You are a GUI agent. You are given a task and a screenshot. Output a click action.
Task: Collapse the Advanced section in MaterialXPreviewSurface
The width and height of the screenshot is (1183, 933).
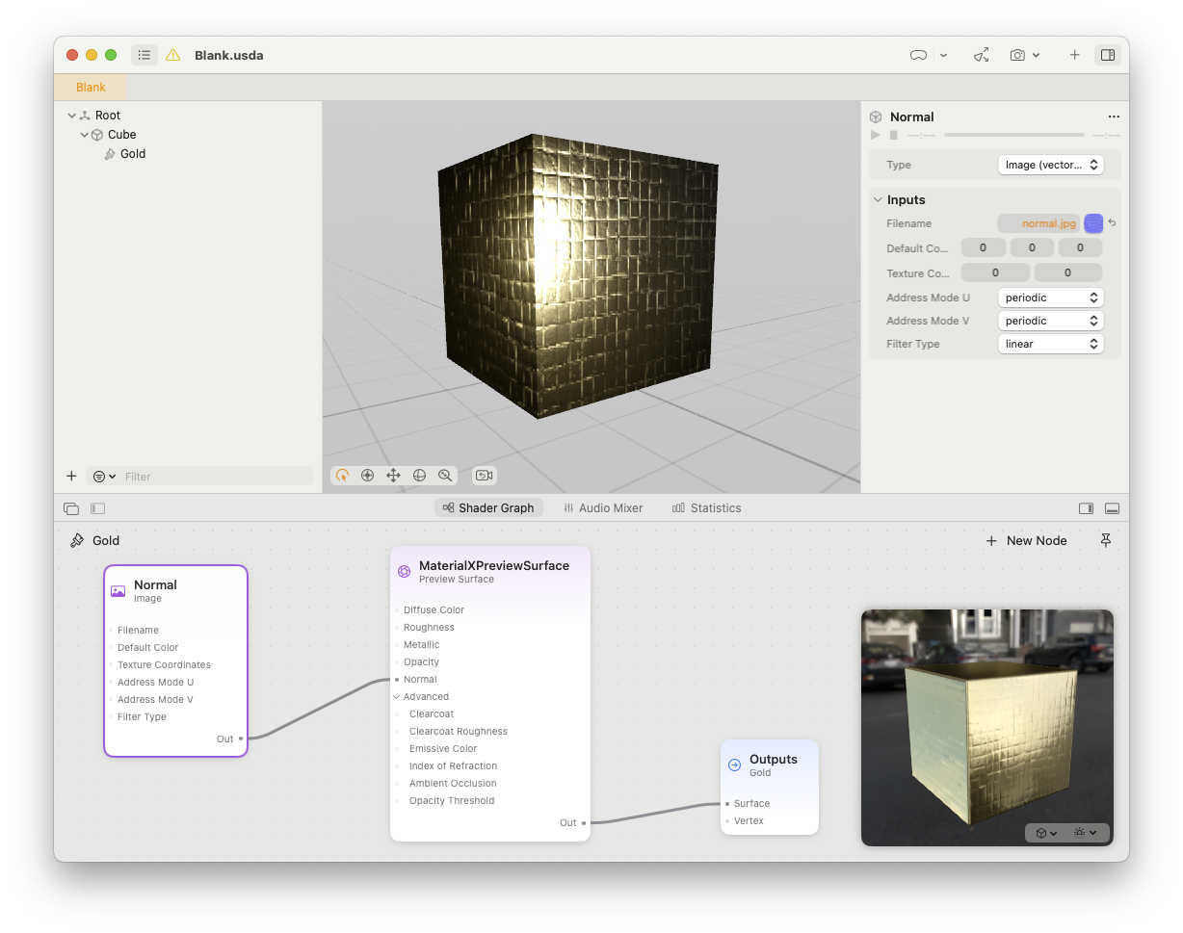[x=397, y=697]
